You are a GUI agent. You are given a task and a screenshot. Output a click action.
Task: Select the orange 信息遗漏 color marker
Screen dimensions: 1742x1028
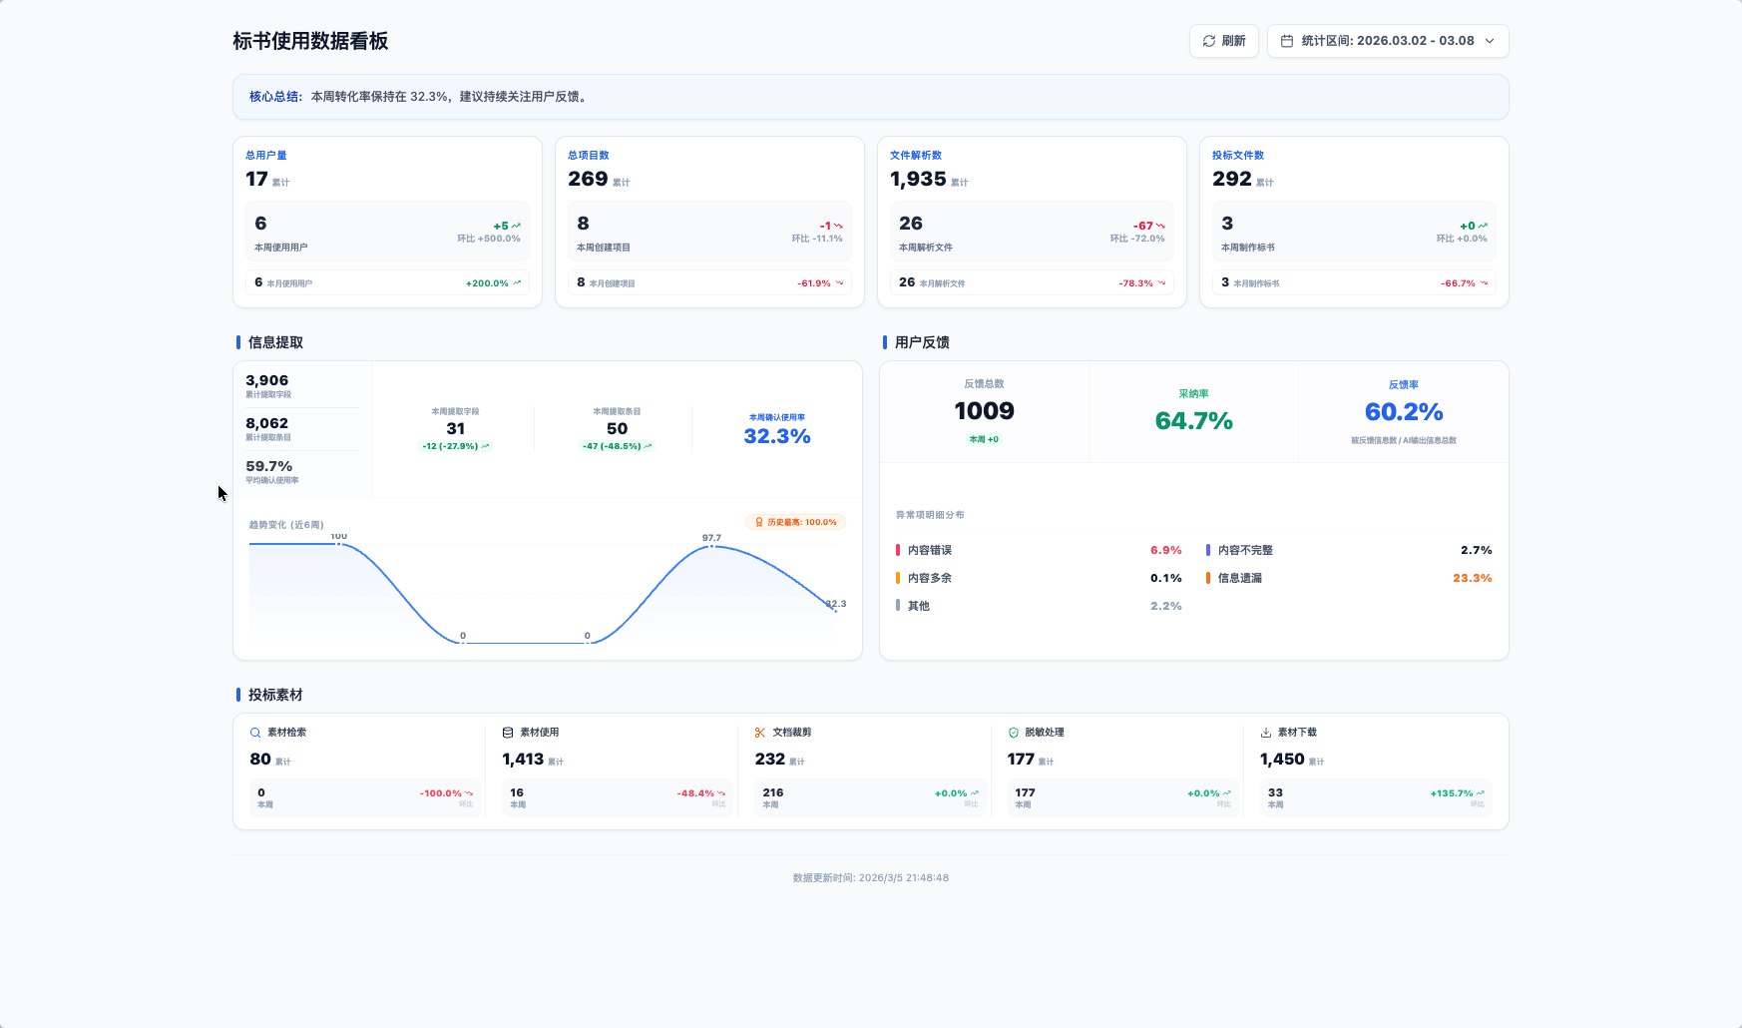click(1208, 578)
